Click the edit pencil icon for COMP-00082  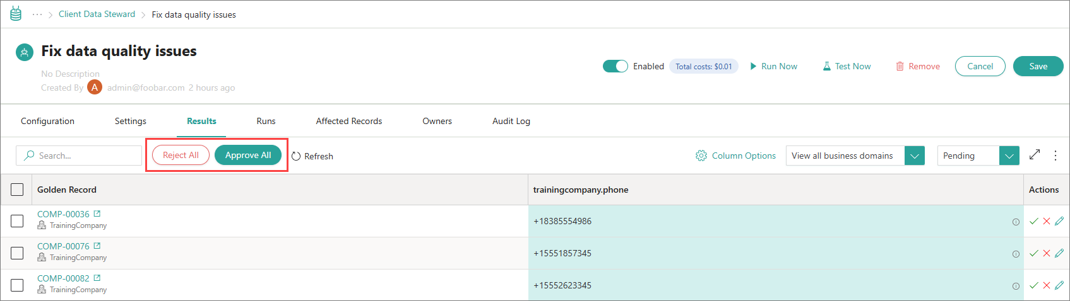1059,285
